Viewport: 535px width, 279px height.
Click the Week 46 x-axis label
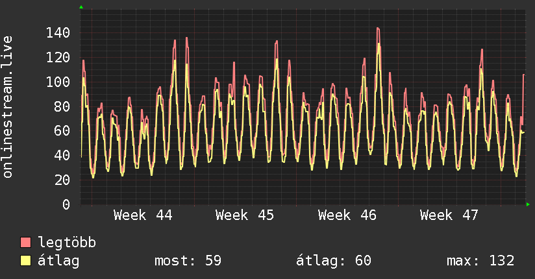(347, 215)
